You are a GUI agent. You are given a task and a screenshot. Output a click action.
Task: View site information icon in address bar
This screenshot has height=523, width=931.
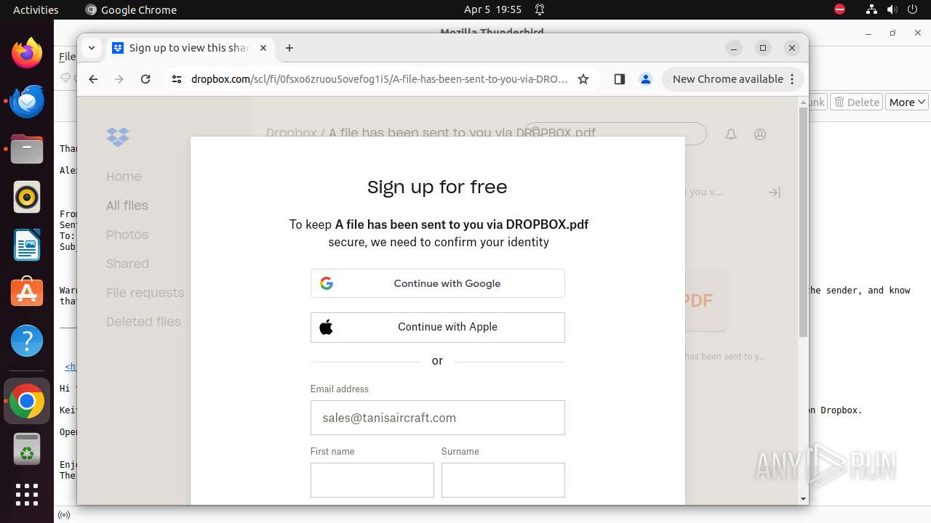[x=177, y=79]
